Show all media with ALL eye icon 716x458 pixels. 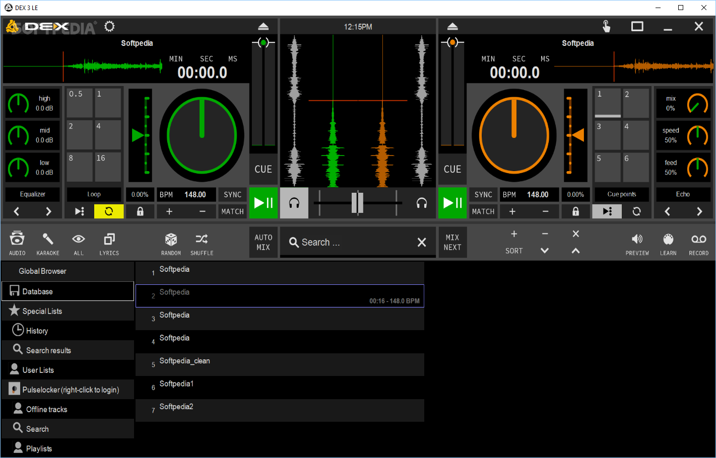tap(79, 243)
